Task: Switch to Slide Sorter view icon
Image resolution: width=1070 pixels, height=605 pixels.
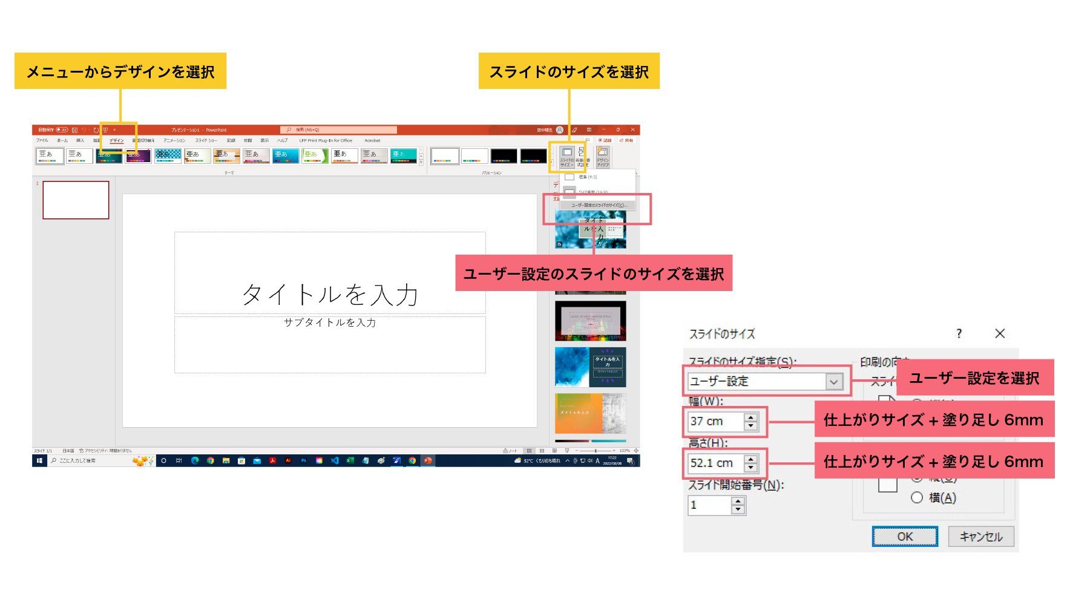Action: [542, 451]
